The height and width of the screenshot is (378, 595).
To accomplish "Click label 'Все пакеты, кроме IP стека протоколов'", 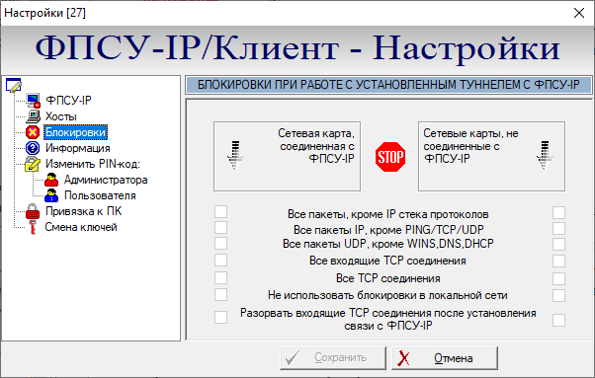I will [387, 214].
